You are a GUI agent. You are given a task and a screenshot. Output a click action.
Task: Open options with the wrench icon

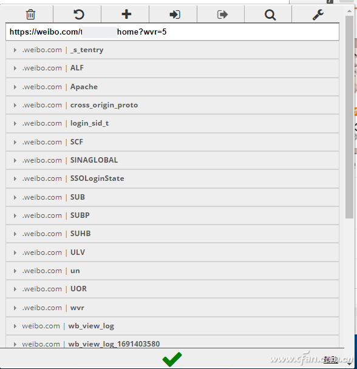[318, 15]
